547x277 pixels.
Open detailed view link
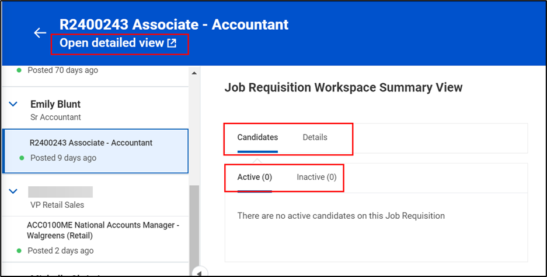[x=112, y=43]
